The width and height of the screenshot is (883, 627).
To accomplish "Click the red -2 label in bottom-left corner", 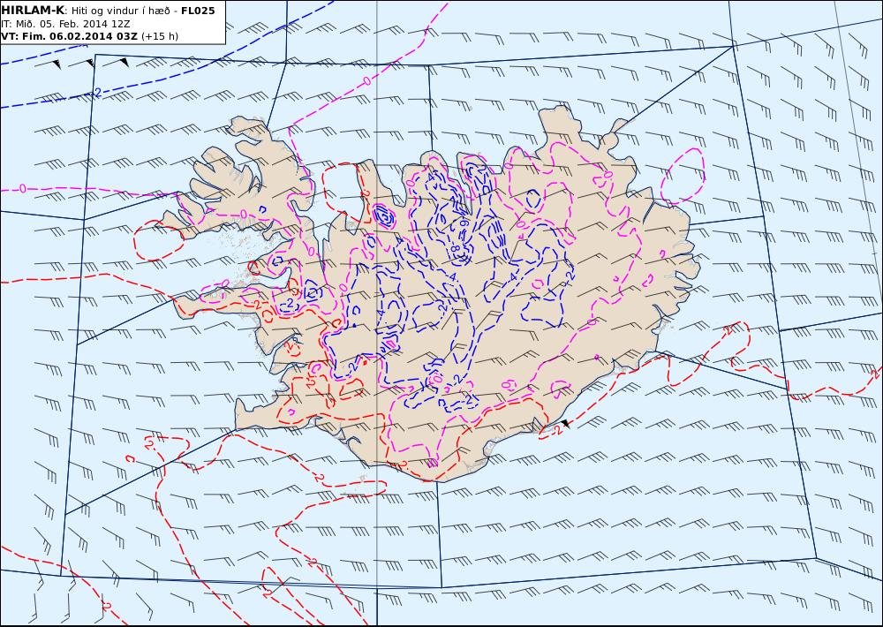I will [x=106, y=606].
